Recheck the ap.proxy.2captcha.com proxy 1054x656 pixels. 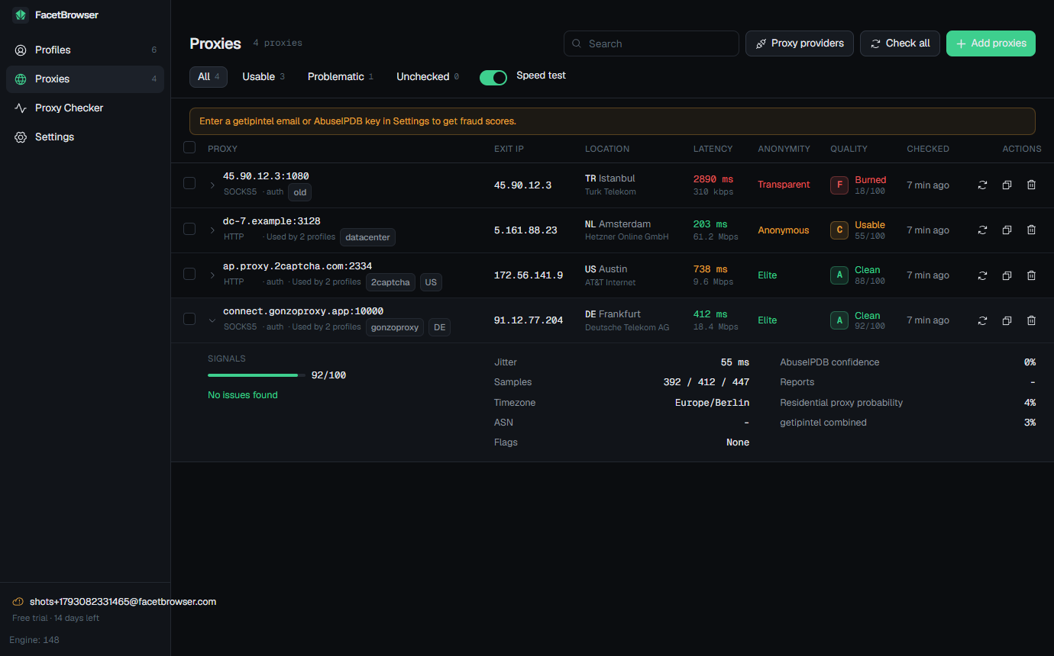(983, 275)
